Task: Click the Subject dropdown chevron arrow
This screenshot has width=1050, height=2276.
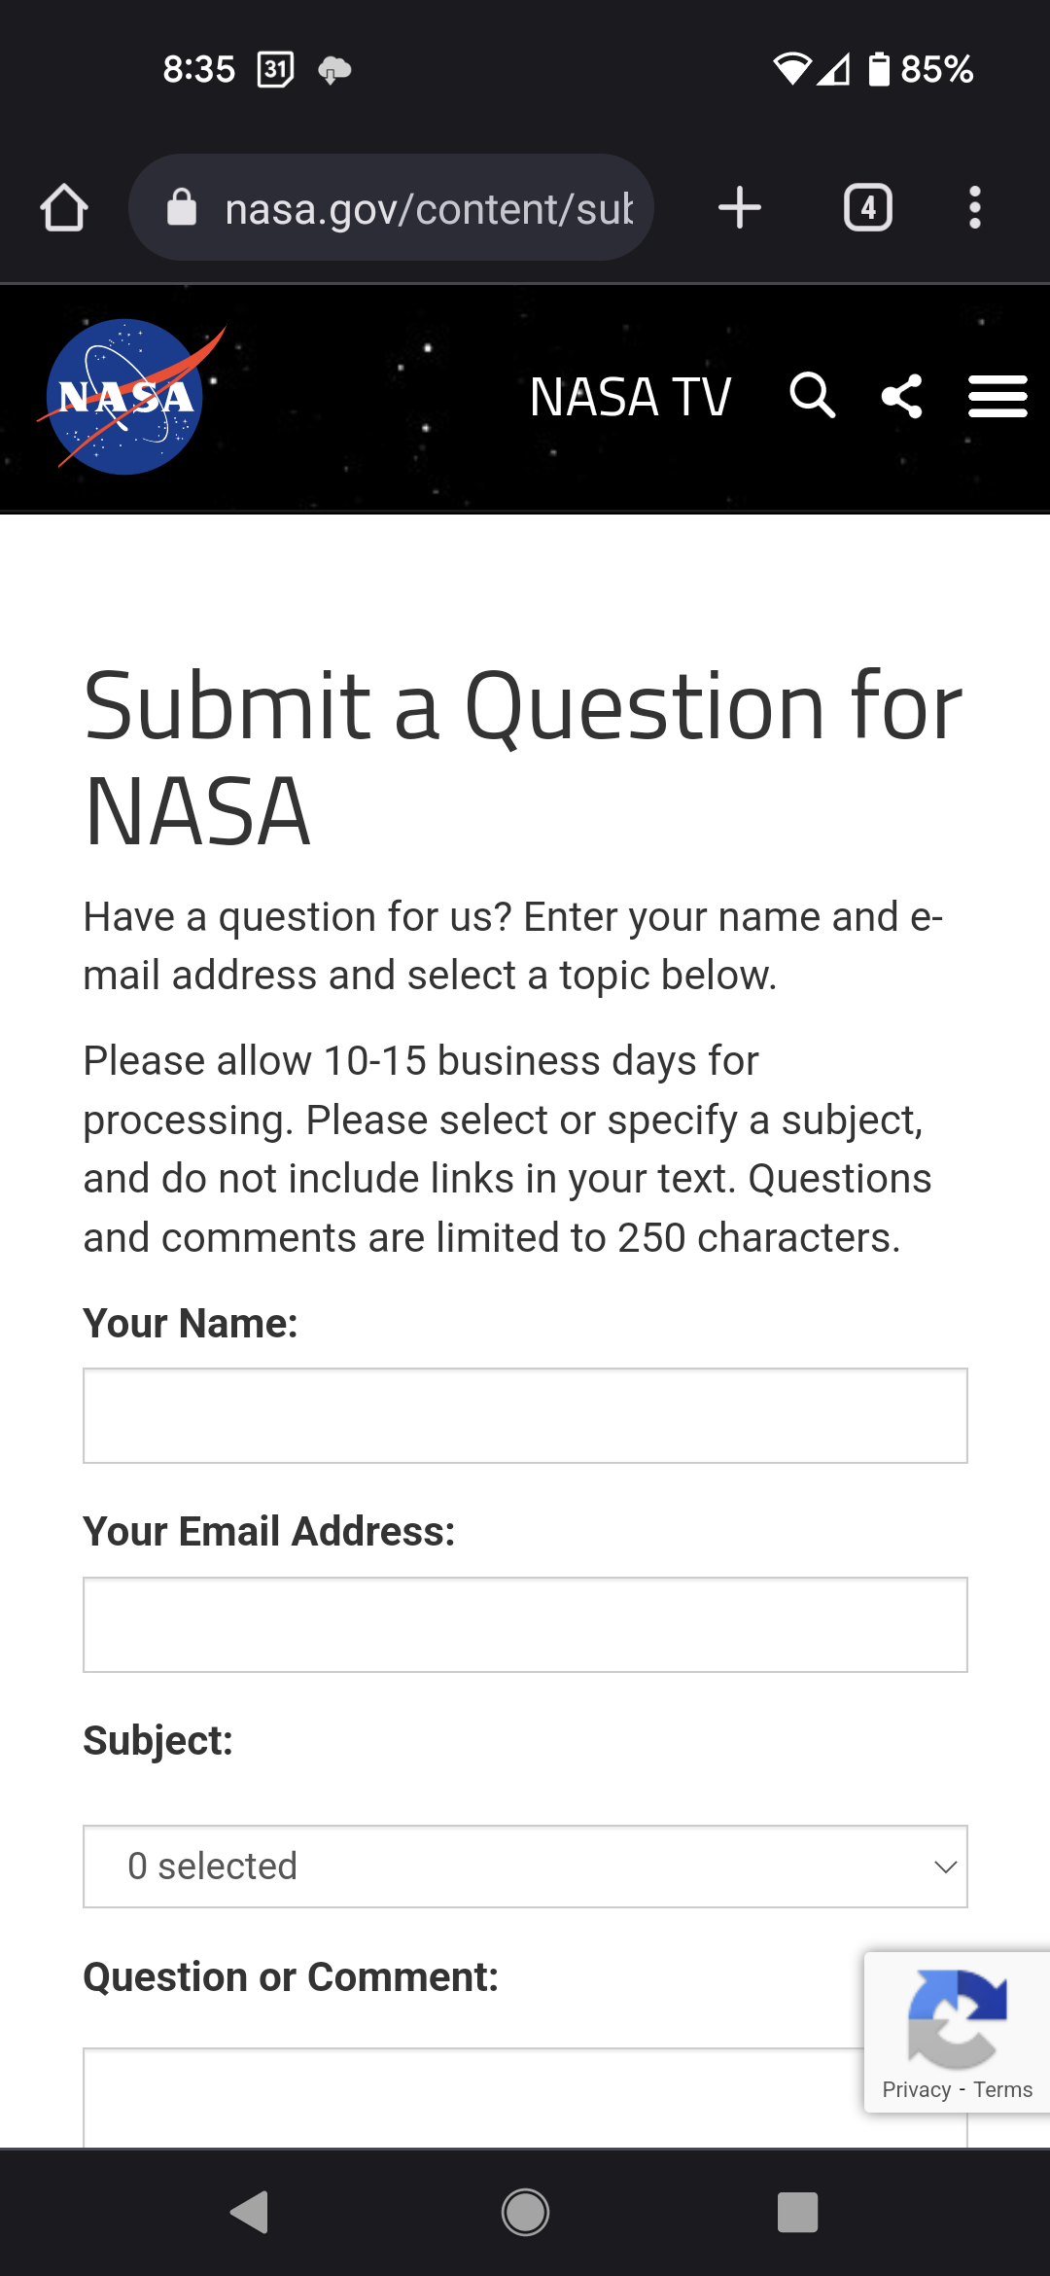Action: point(945,1867)
